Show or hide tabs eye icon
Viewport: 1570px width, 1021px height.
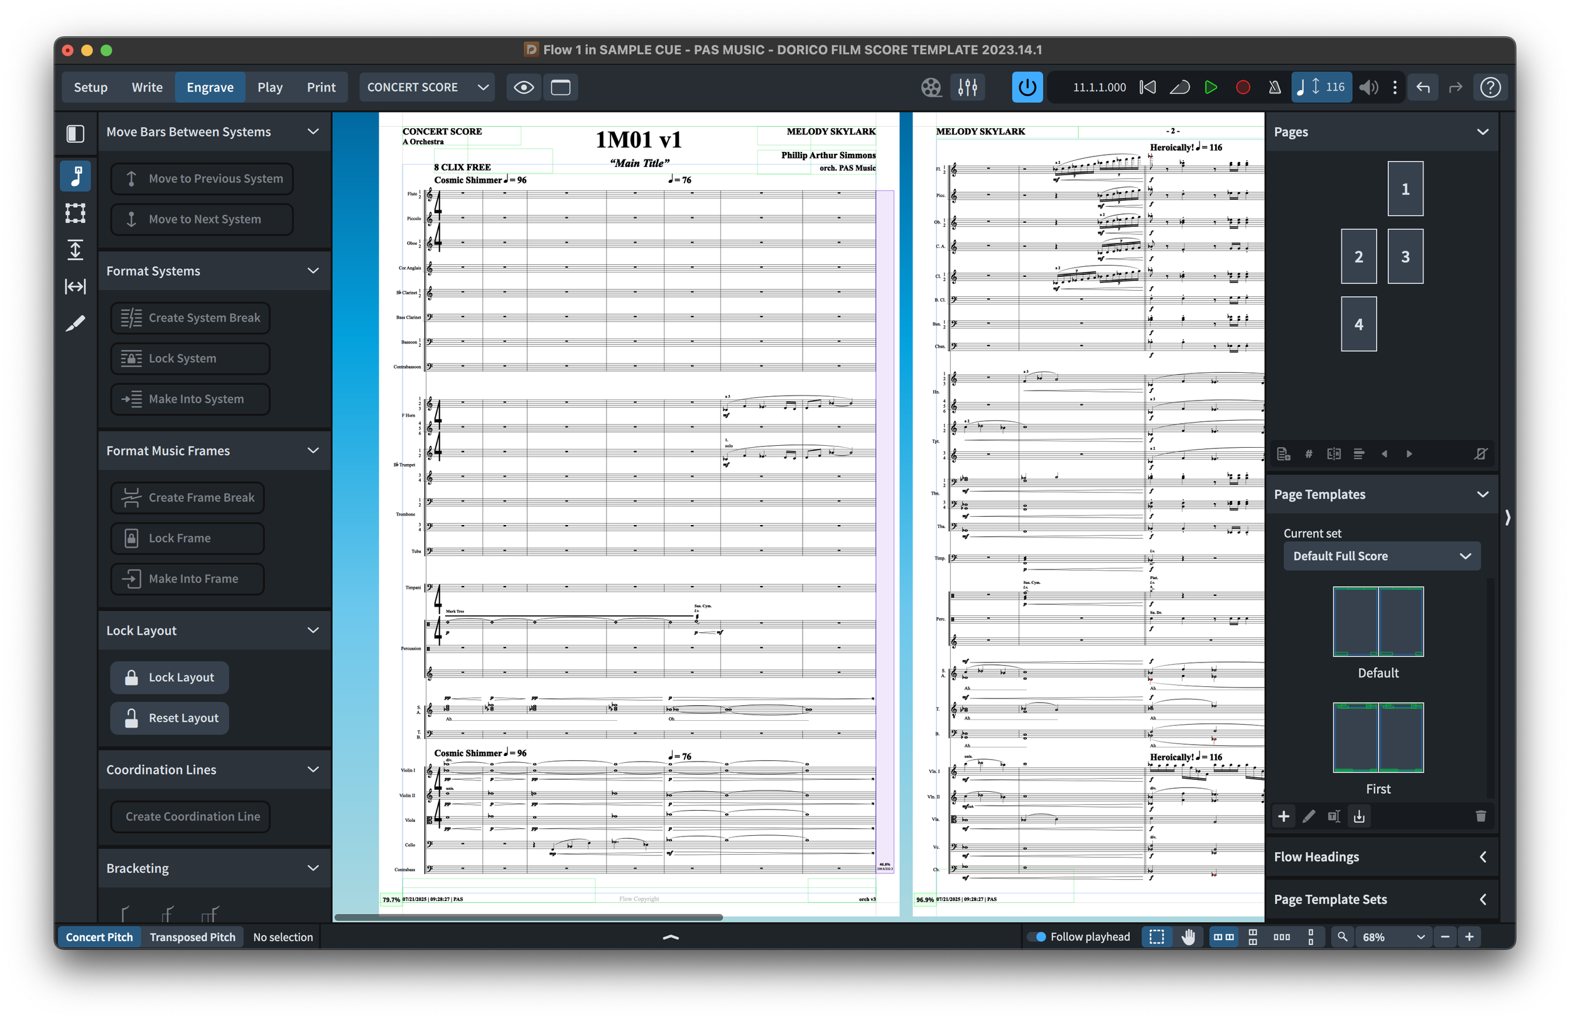coord(524,87)
